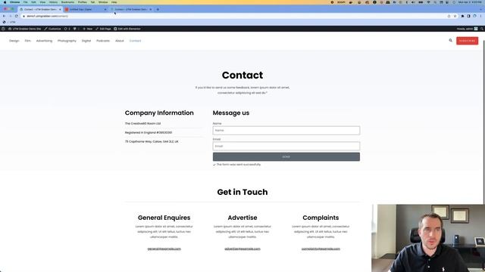This screenshot has height=272, width=485.
Task: Click the Advertise email link
Action: point(242,249)
